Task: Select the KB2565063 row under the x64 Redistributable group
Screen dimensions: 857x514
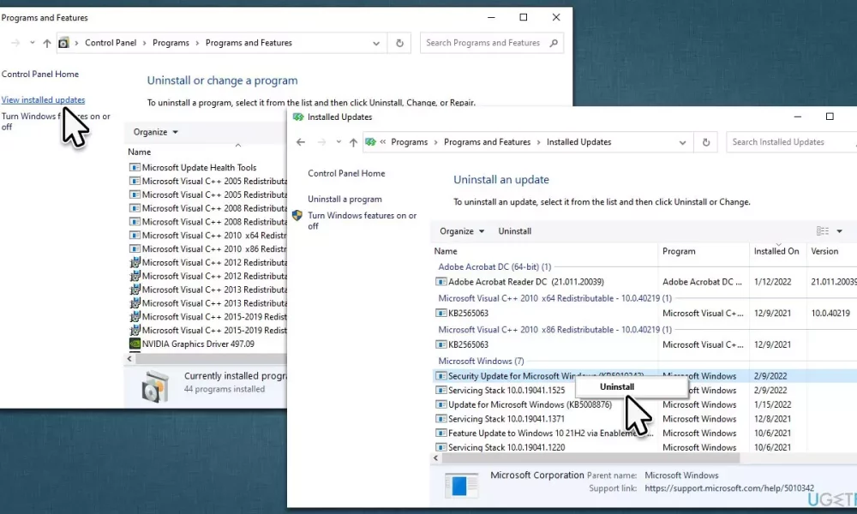Action: (645, 314)
